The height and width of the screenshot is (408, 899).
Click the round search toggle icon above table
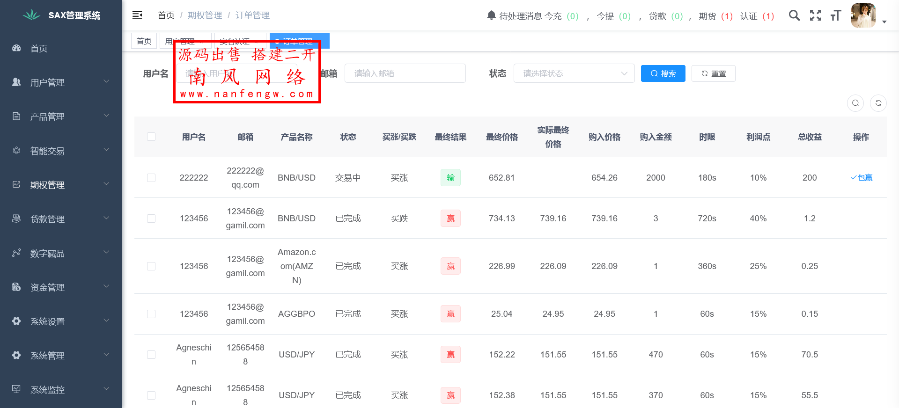pos(855,103)
